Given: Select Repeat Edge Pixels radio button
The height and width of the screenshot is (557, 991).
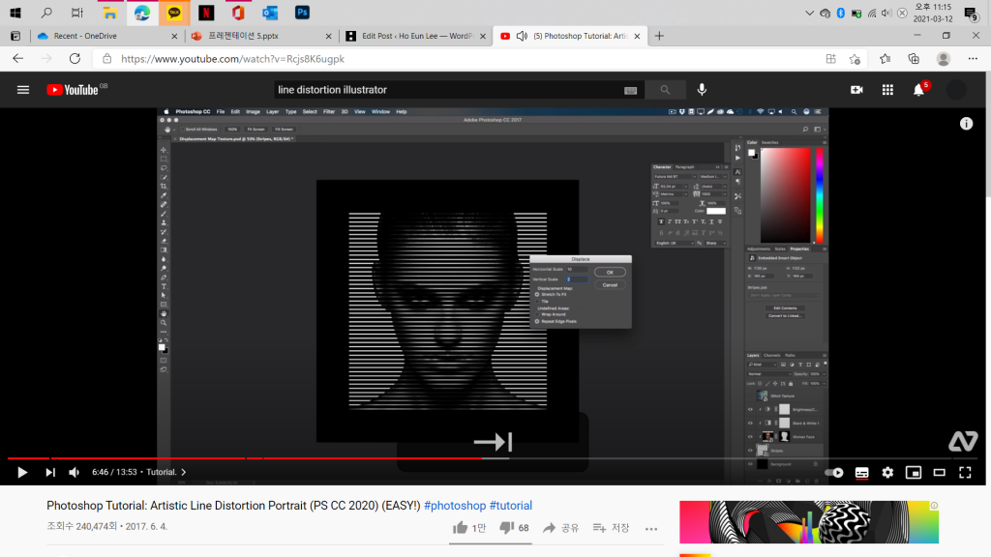Looking at the screenshot, I should point(537,321).
